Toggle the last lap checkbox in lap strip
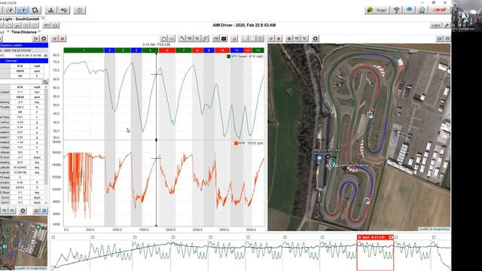 click(x=434, y=237)
